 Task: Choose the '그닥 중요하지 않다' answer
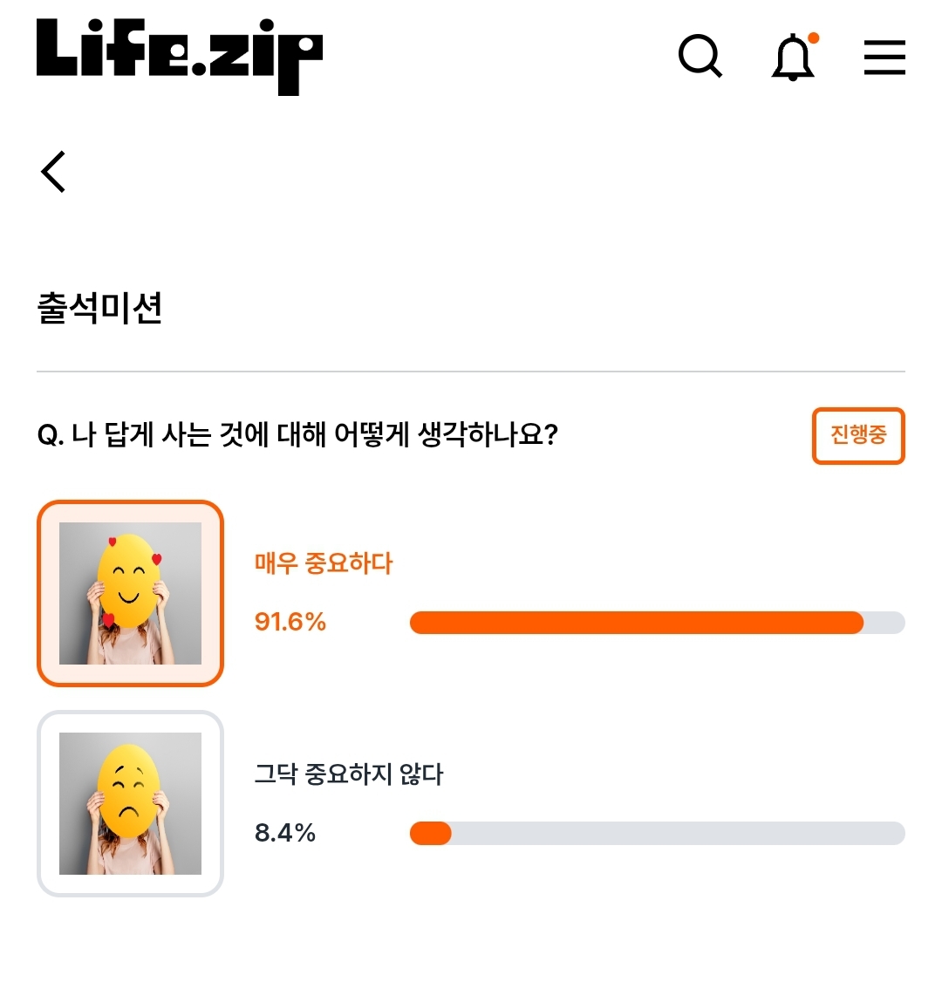pyautogui.click(x=349, y=774)
